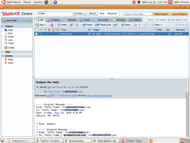Viewport: 190px width, 143px height.
Task: Tick the checkbox on Falko Timme message row
Action: tap(36, 34)
